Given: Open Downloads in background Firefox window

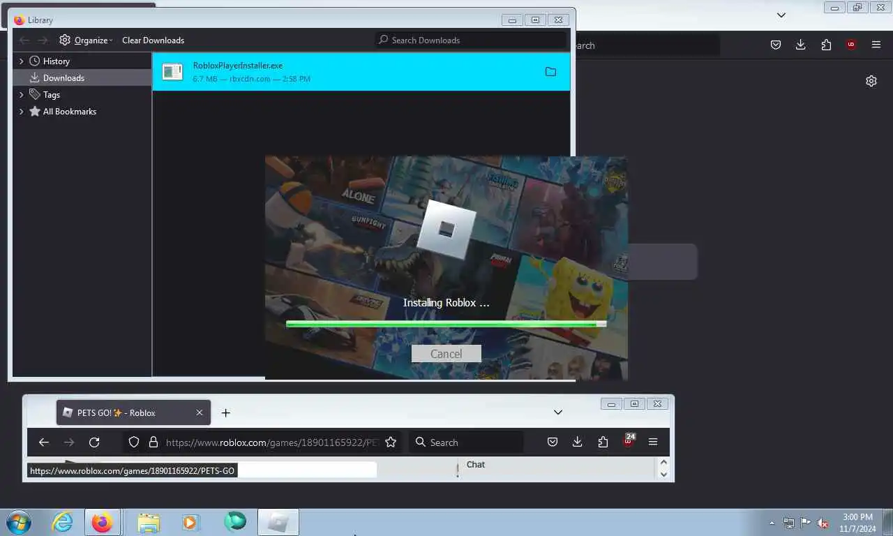Looking at the screenshot, I should point(800,45).
